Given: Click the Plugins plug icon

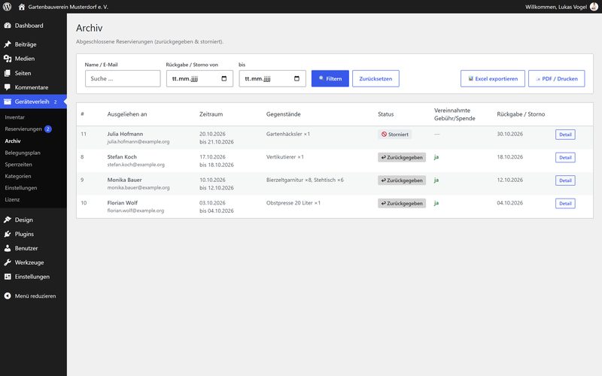Looking at the screenshot, I should coord(8,234).
